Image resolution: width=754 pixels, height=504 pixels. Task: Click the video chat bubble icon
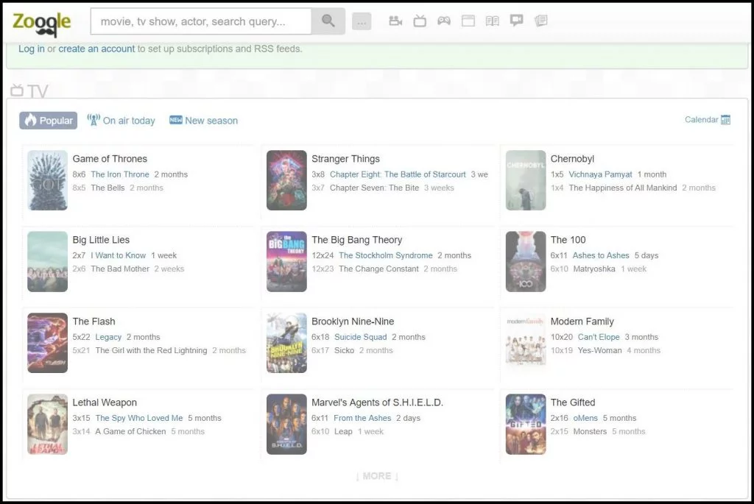(516, 21)
